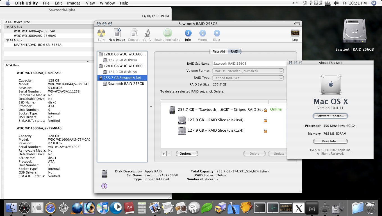This screenshot has height=216, width=382.
Task: Click the purple Help question mark button
Action: tap(104, 186)
